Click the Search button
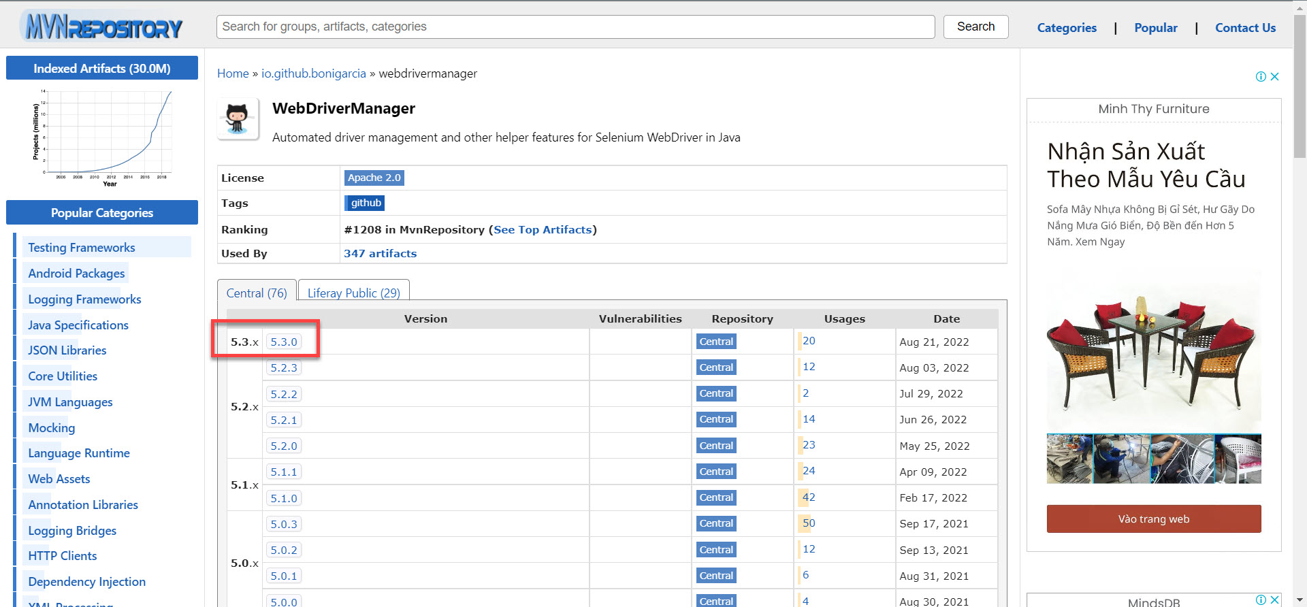 [x=975, y=27]
